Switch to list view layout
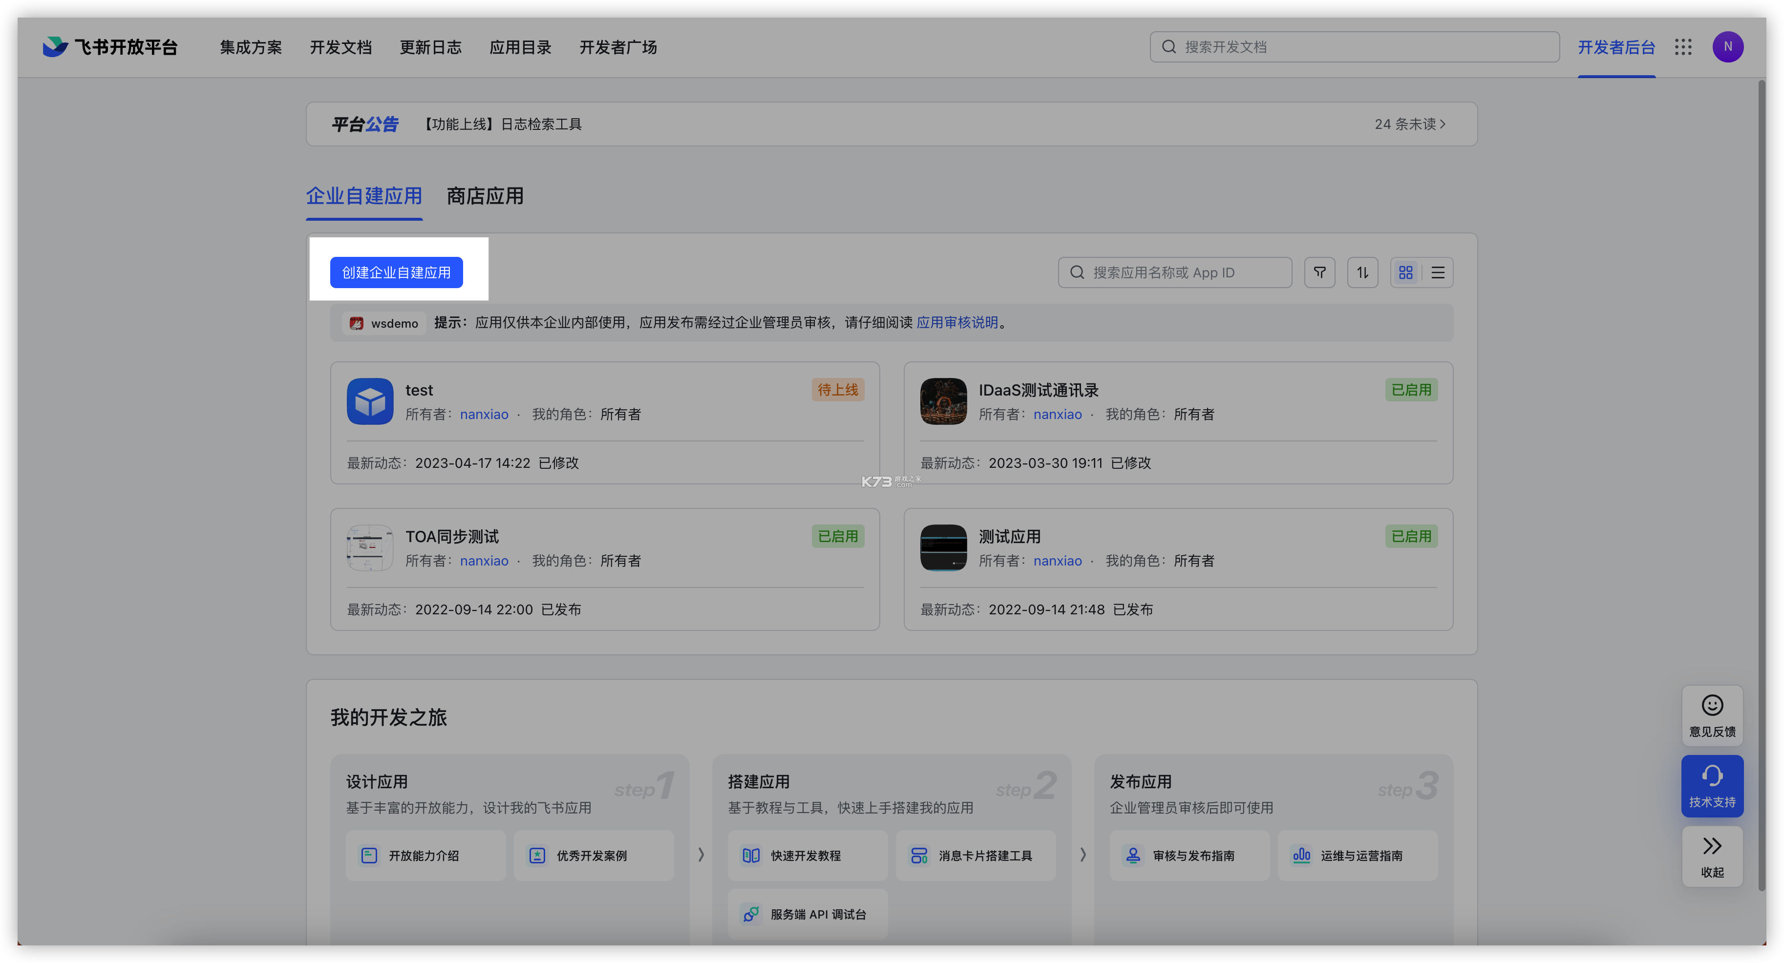 (x=1438, y=272)
